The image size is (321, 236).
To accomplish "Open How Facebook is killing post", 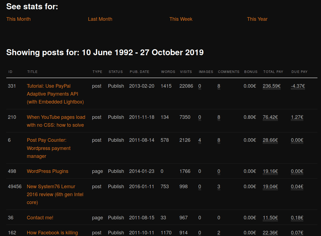I will (x=52, y=233).
